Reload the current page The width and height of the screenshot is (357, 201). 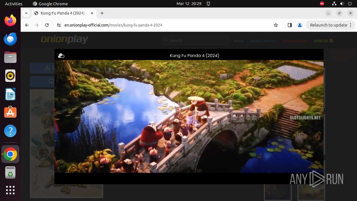coord(47,25)
